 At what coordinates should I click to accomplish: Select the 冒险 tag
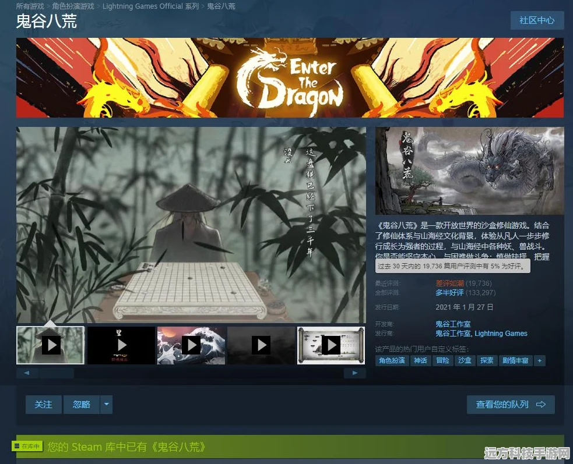coord(442,361)
